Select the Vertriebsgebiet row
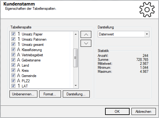159x118 pixels. tap(41, 55)
